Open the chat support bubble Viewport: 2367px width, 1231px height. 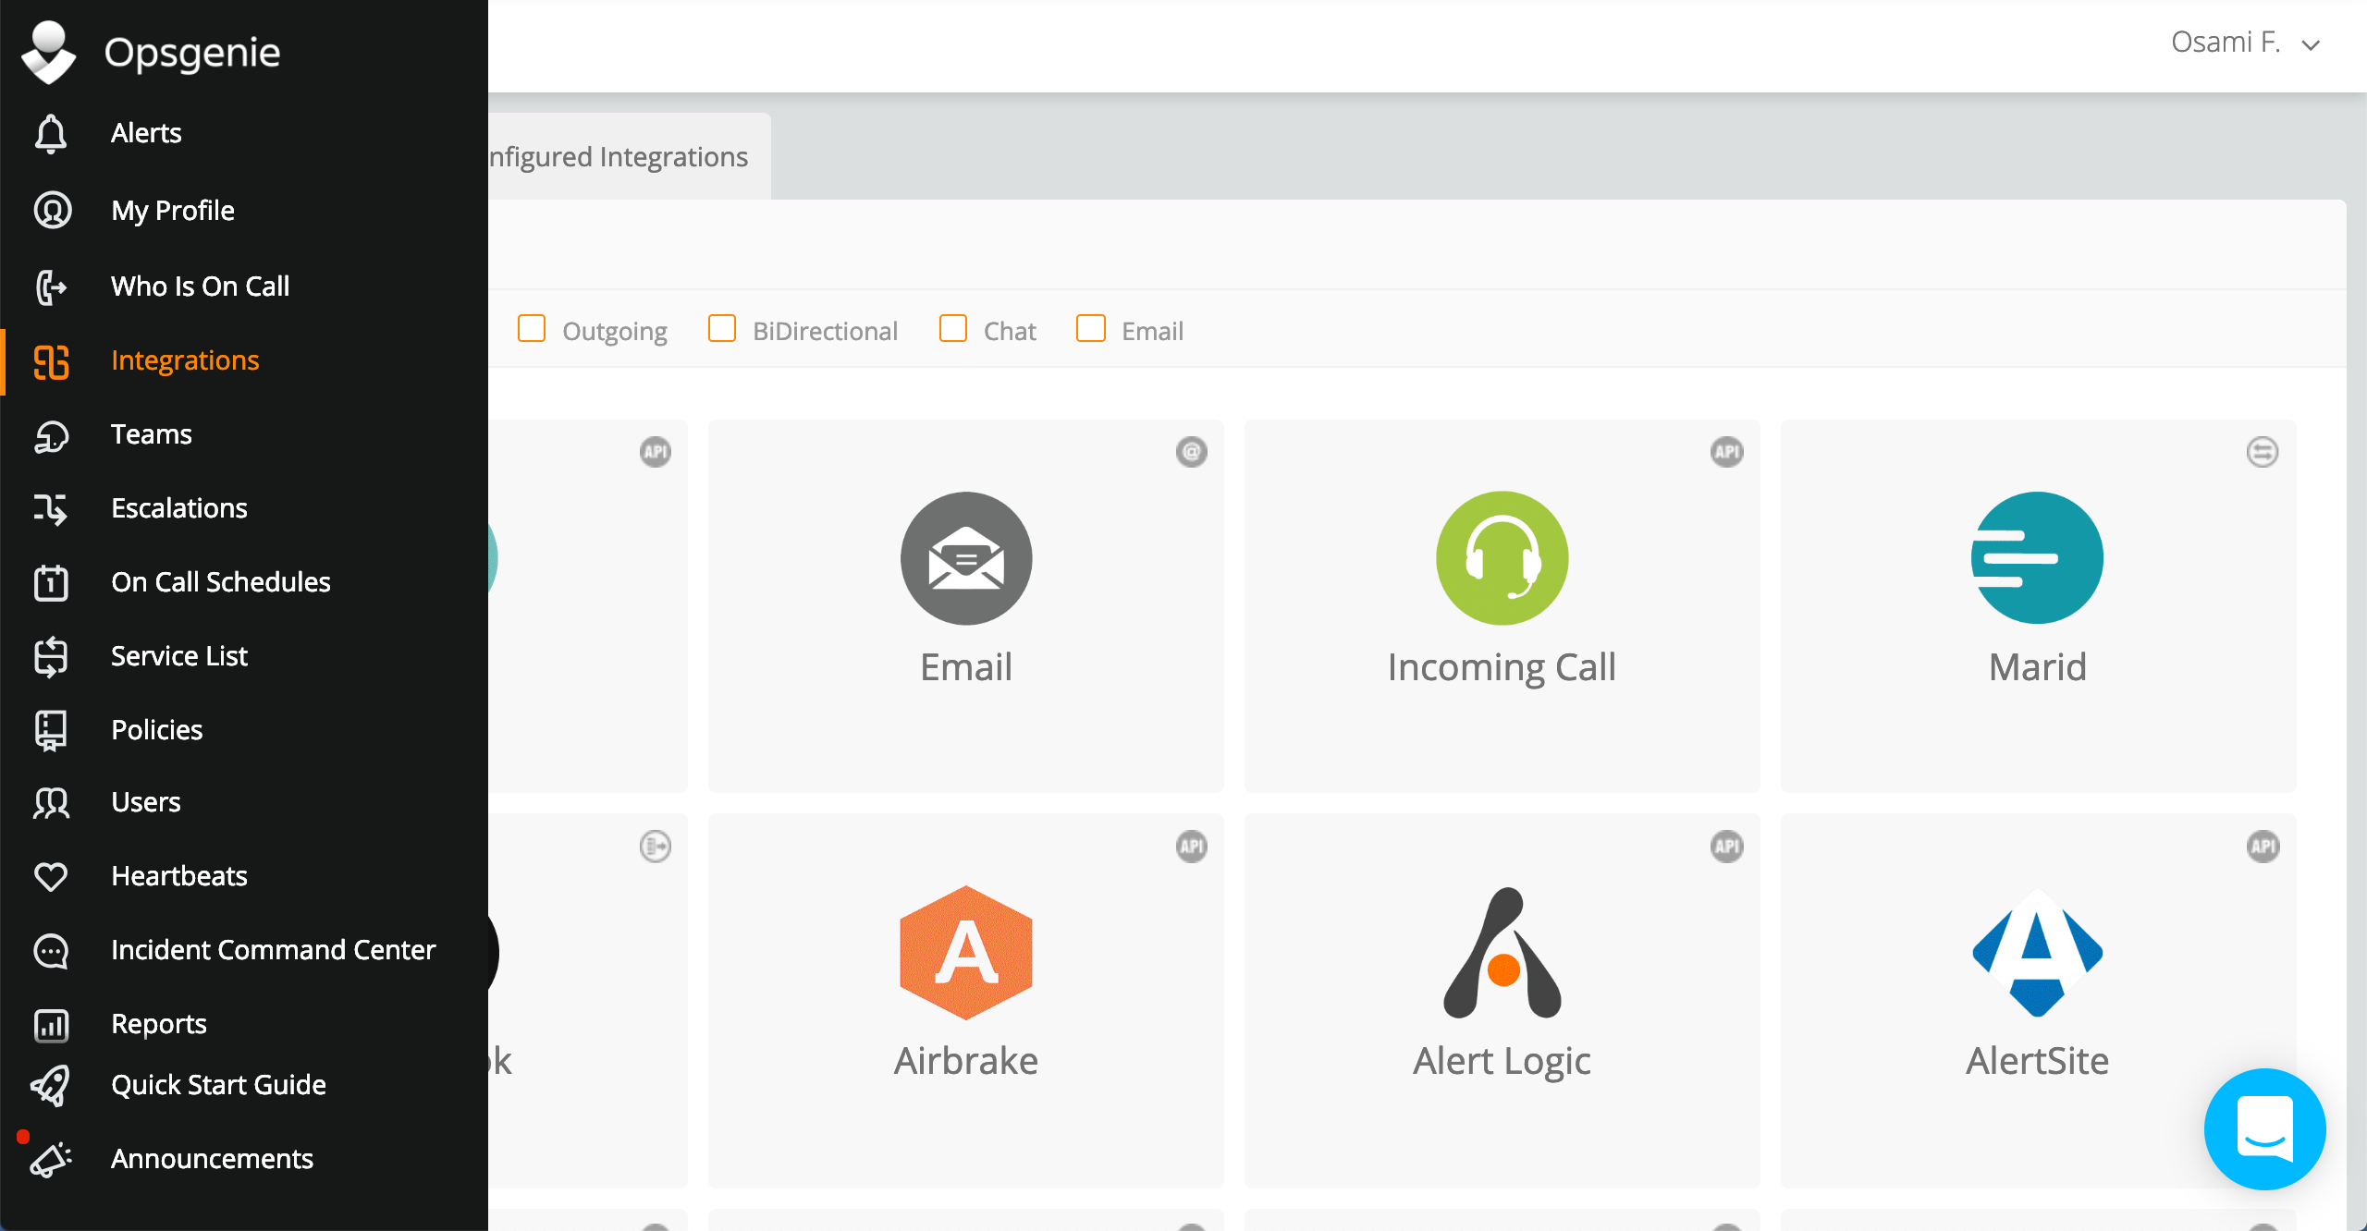2264,1128
